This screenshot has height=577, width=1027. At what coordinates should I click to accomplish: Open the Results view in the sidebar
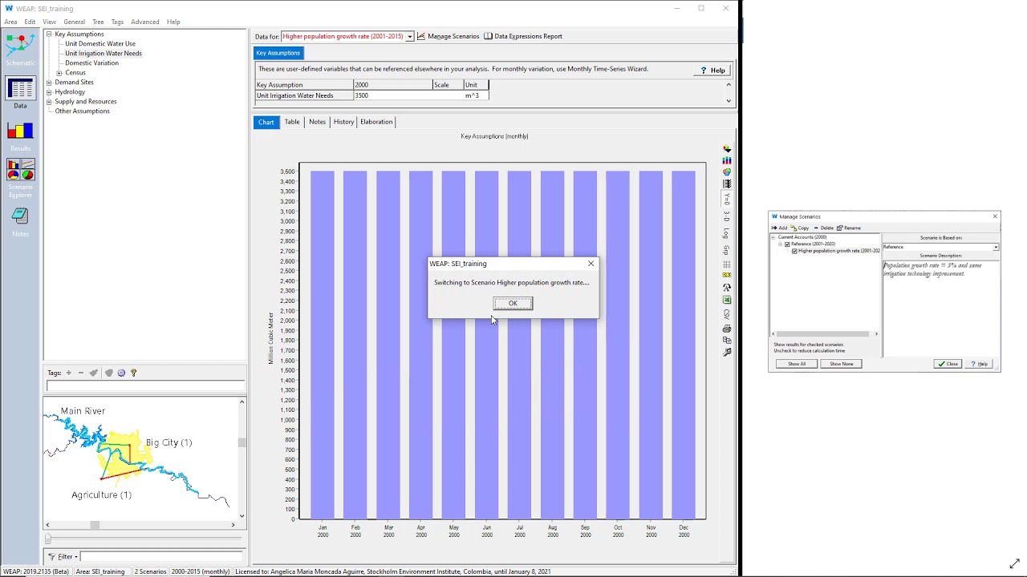20,135
